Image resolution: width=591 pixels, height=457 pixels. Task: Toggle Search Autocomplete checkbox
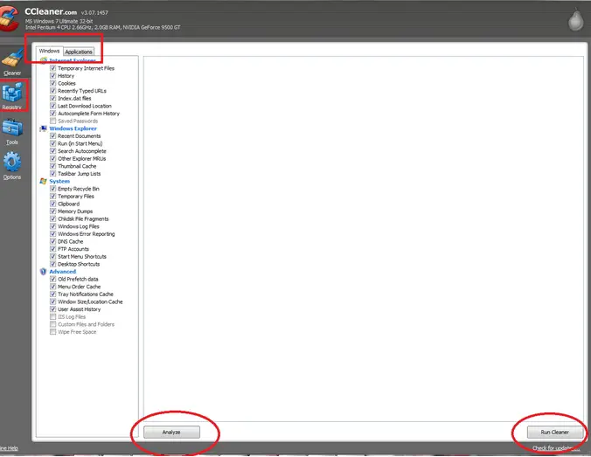pos(53,151)
